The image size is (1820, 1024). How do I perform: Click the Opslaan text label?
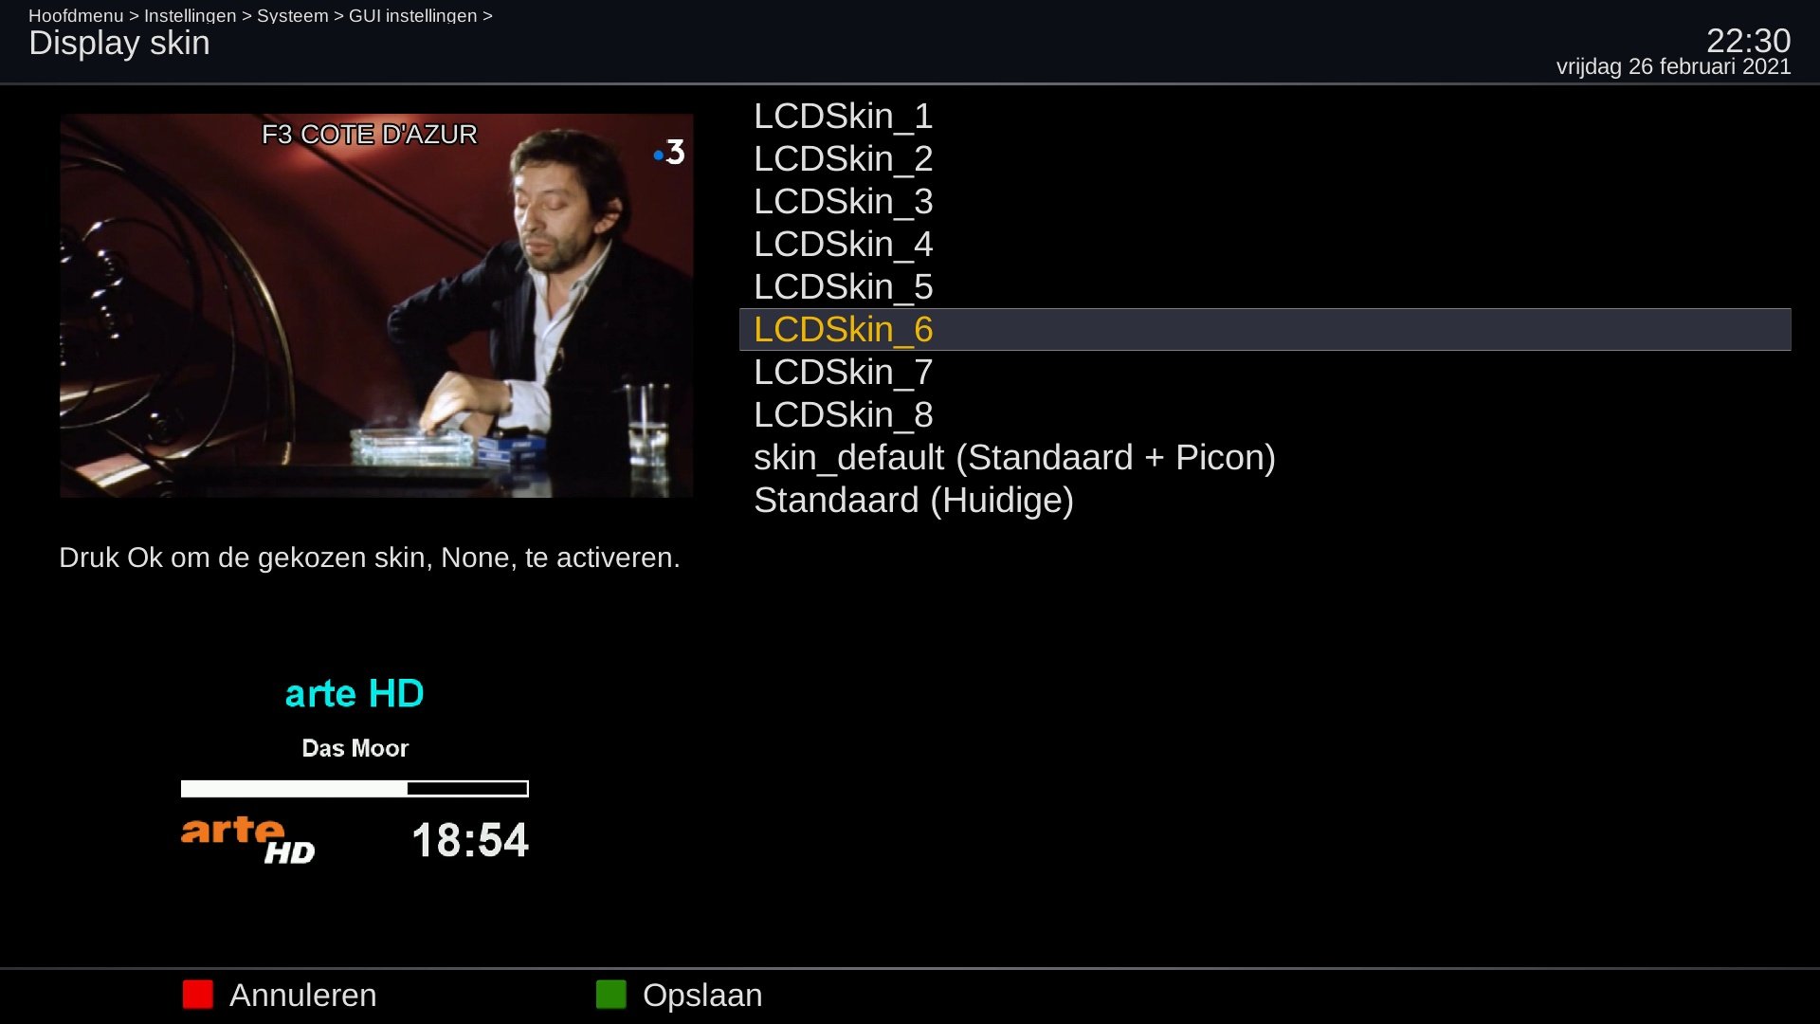[702, 996]
